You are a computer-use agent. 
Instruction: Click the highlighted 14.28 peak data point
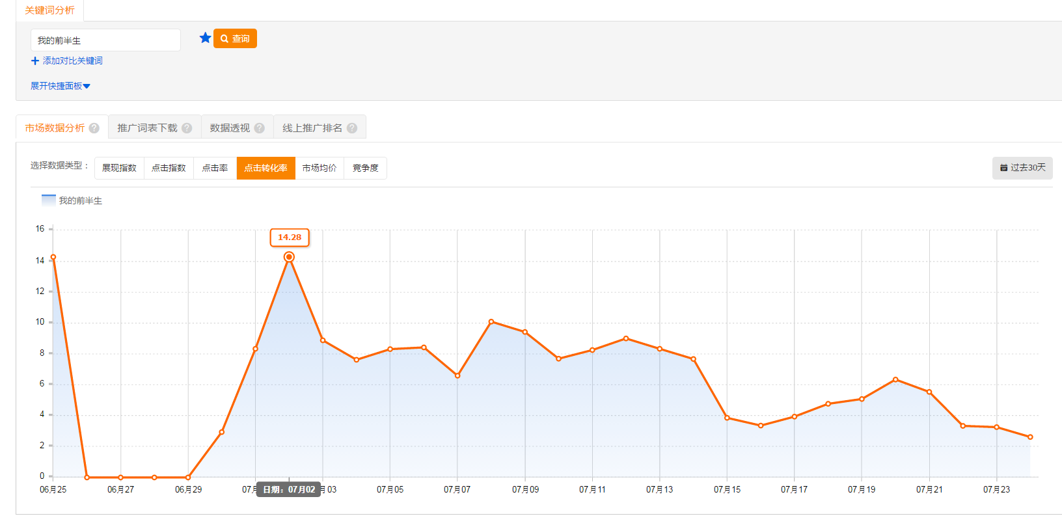[289, 257]
